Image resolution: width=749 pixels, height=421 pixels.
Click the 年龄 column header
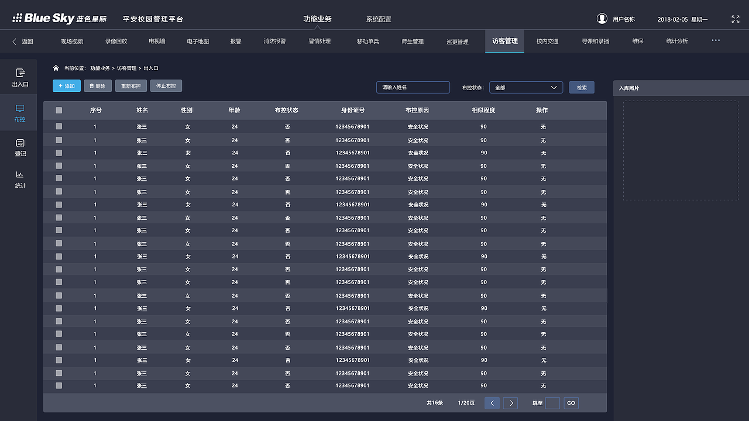pyautogui.click(x=234, y=110)
